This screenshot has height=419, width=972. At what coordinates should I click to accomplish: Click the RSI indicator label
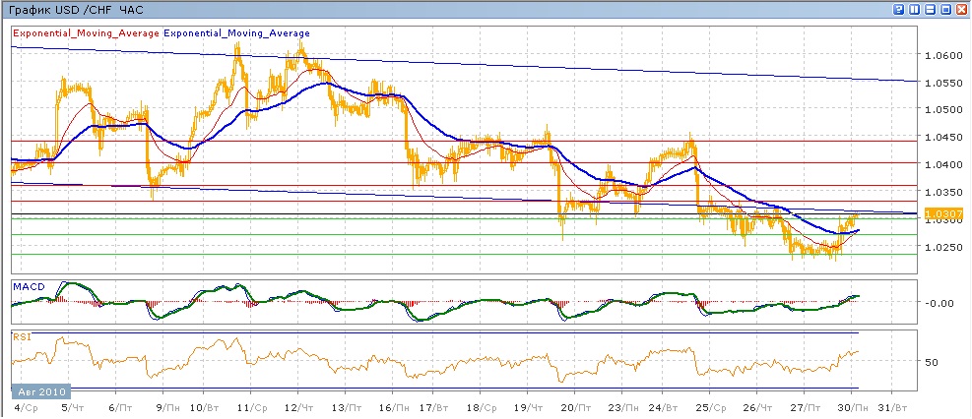pyautogui.click(x=21, y=336)
